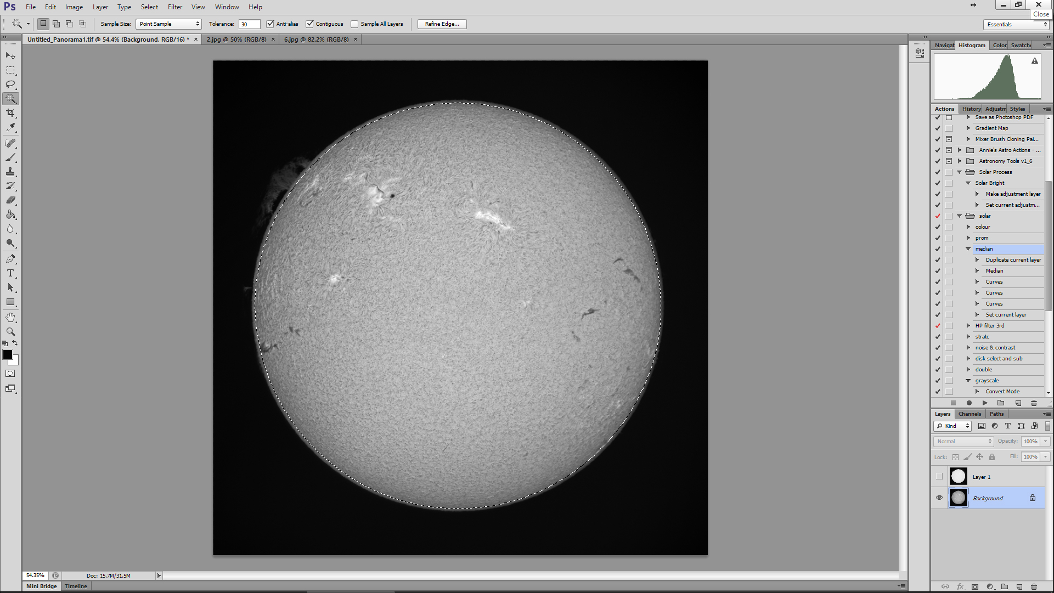Play the selected action
Screen dimensions: 1054x593
[985, 403]
